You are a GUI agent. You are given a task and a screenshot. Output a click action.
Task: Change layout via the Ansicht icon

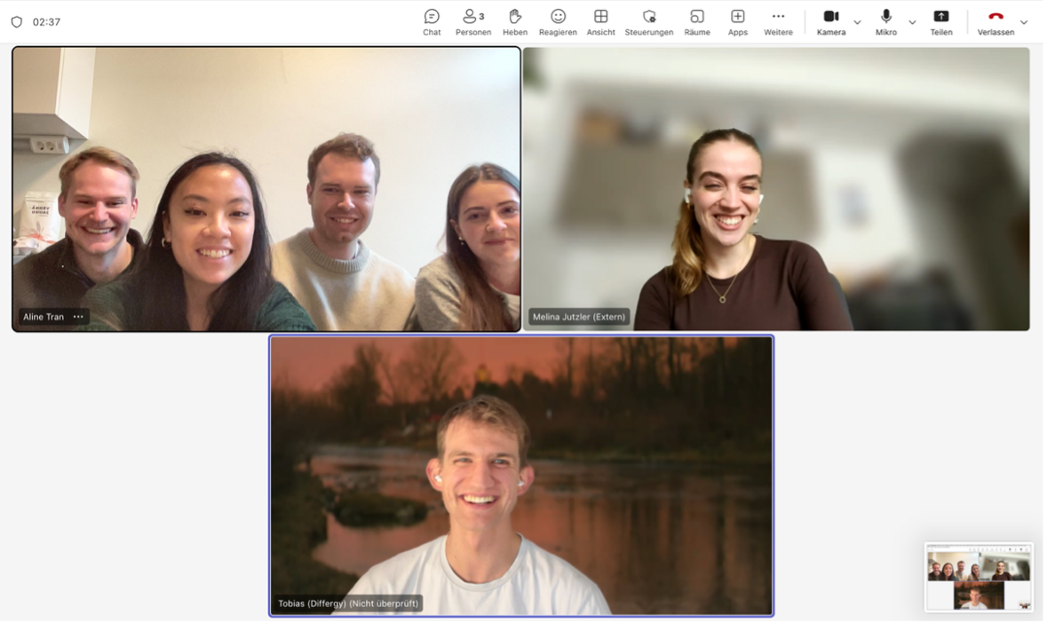600,21
